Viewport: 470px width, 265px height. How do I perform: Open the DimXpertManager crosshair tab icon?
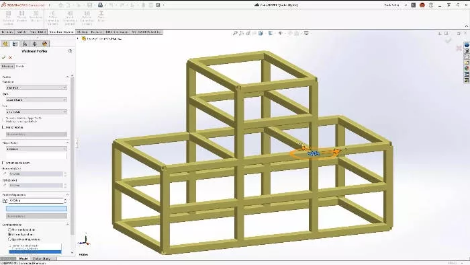pos(35,44)
